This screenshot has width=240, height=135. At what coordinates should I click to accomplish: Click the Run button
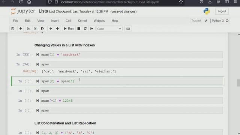click(x=69, y=28)
